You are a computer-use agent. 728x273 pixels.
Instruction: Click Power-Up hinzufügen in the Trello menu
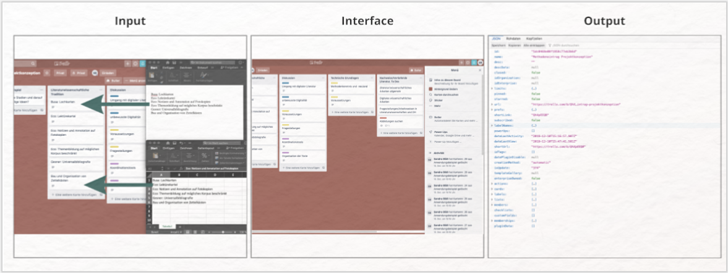click(448, 142)
